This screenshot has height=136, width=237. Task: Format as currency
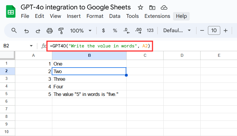click(x=103, y=31)
